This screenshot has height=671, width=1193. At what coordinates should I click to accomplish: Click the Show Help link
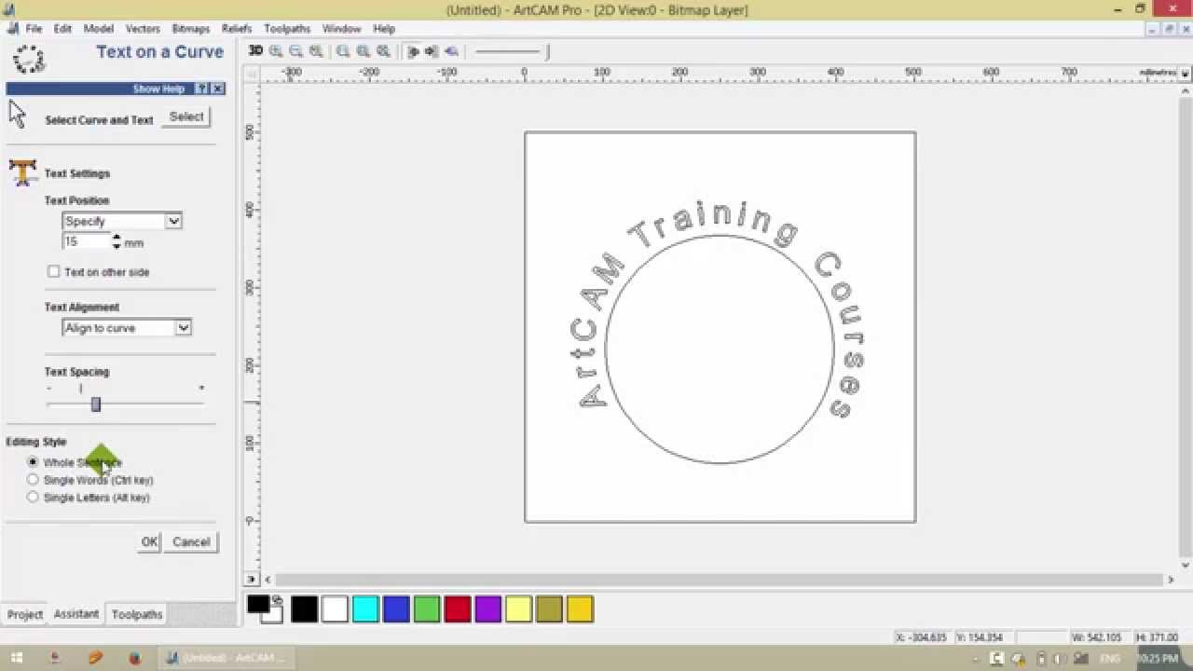(x=158, y=89)
